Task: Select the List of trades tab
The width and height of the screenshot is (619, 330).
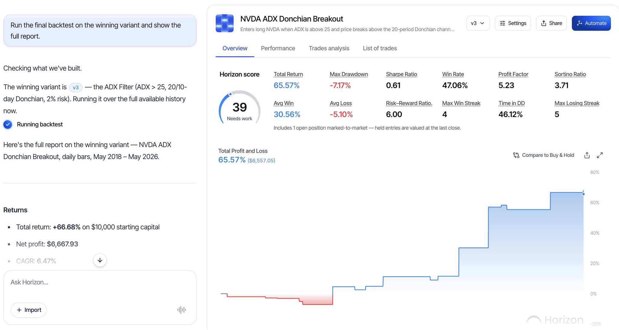Action: [x=380, y=48]
